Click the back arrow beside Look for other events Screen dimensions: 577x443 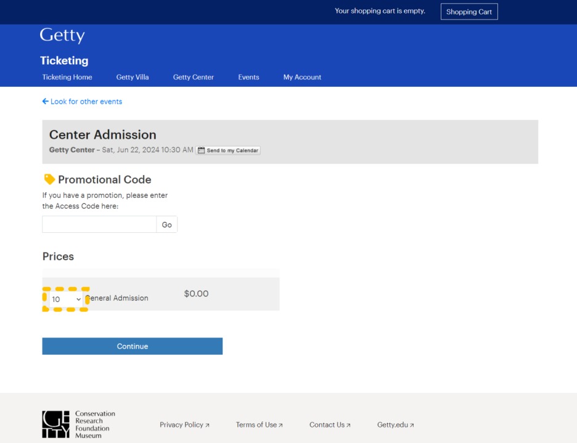(x=45, y=101)
